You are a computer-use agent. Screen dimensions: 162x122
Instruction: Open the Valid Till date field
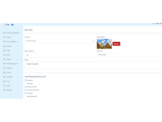point(129,55)
